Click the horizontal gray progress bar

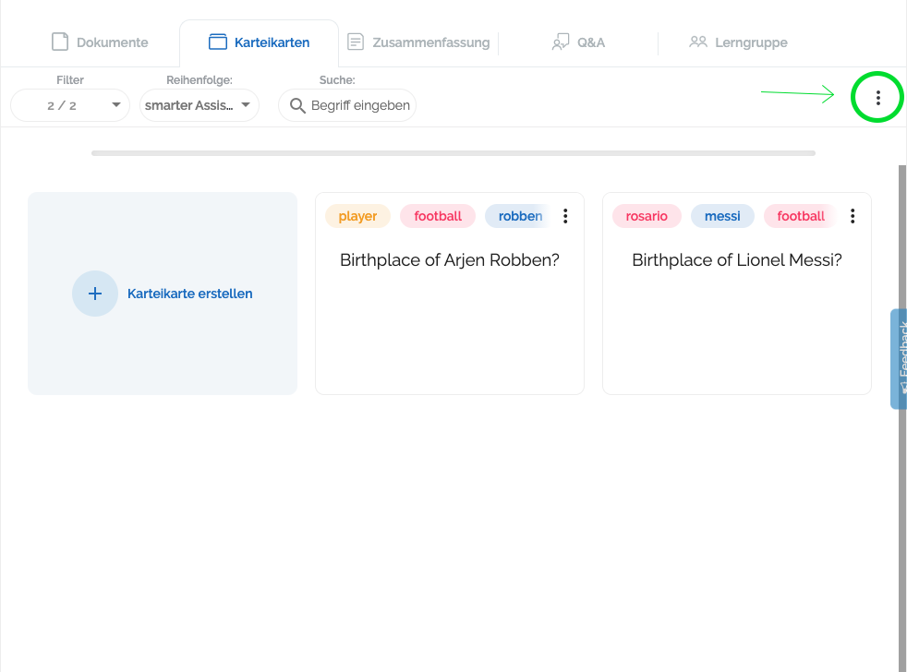[x=453, y=152]
